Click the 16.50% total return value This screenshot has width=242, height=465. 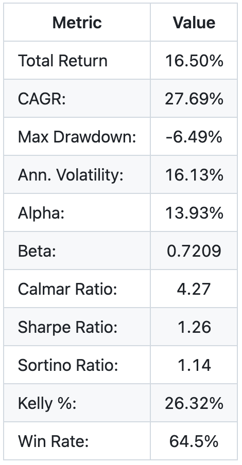tap(194, 61)
